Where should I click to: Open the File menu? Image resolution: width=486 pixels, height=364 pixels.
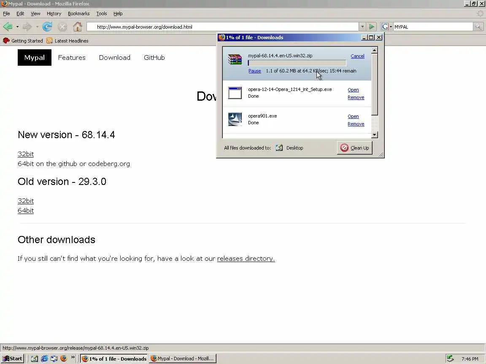[6, 13]
